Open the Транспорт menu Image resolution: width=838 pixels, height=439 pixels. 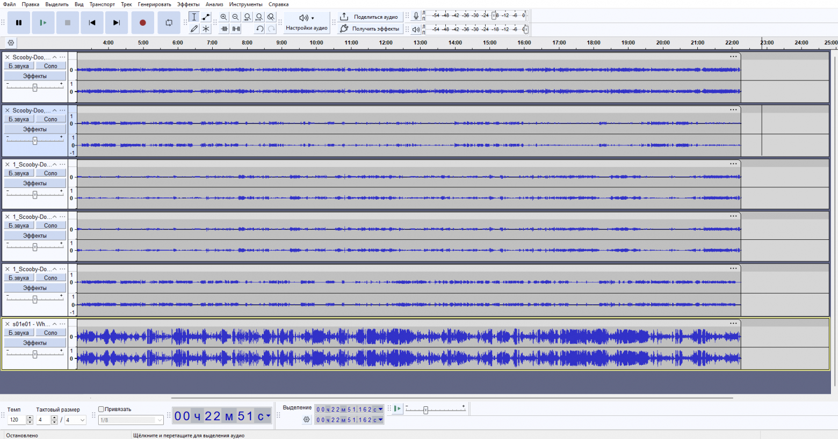(x=102, y=4)
